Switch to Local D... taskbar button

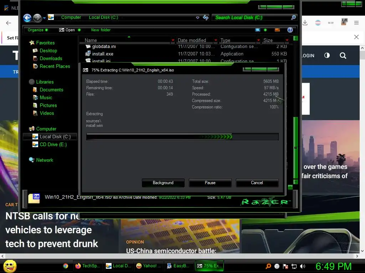click(x=118, y=266)
